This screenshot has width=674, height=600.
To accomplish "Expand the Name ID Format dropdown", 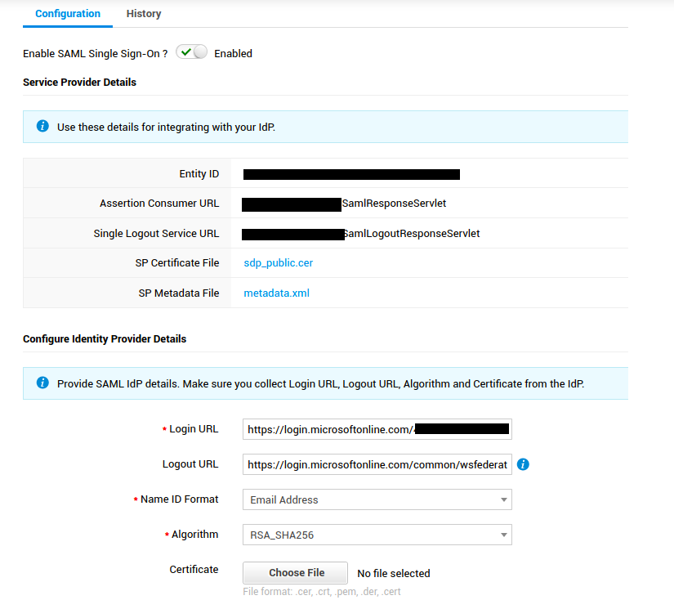I will (377, 499).
